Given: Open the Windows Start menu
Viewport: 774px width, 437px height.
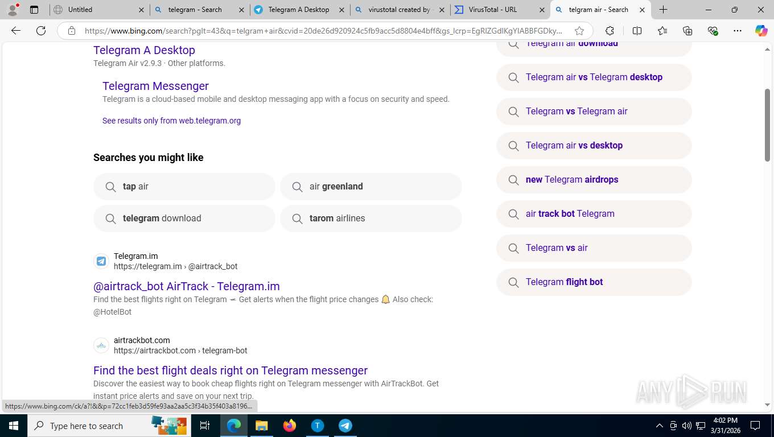Looking at the screenshot, I should coord(14,426).
